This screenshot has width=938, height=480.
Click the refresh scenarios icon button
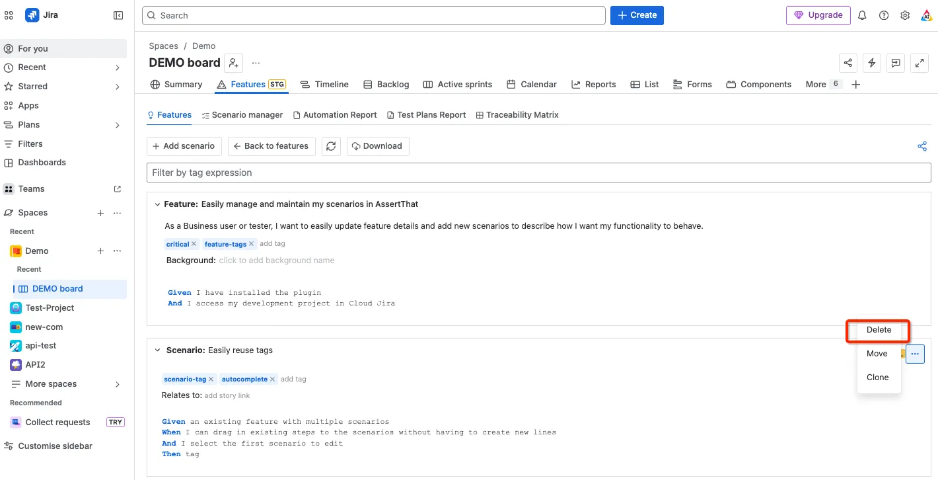[x=332, y=146]
